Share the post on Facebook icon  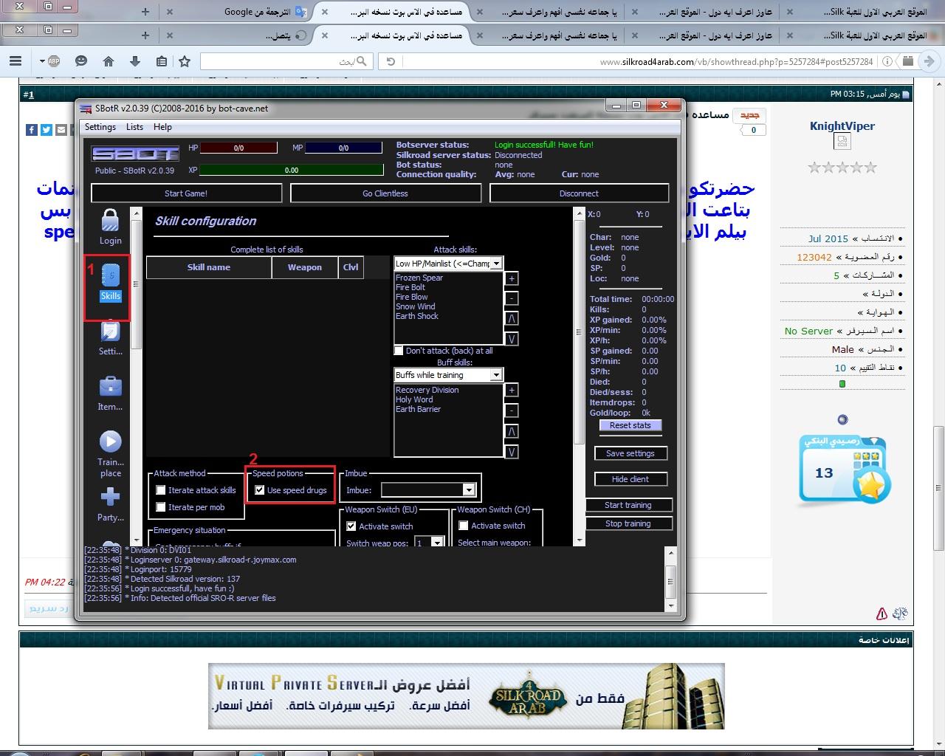click(x=32, y=130)
